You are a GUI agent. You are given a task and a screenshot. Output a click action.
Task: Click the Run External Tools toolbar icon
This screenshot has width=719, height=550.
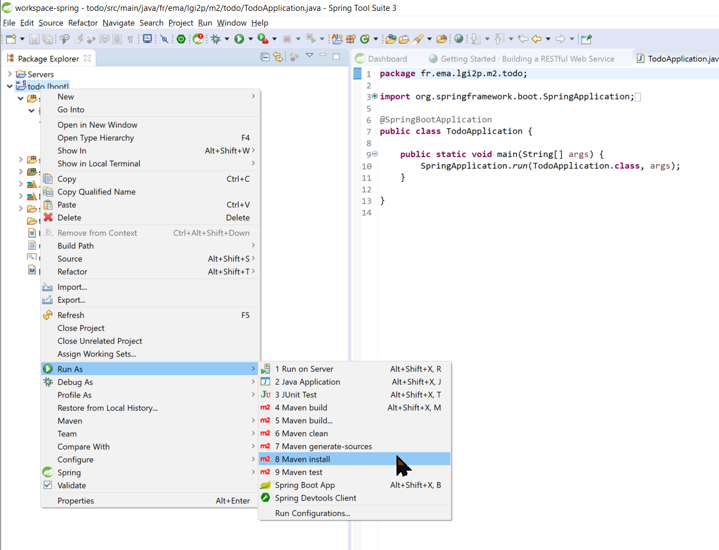(263, 39)
